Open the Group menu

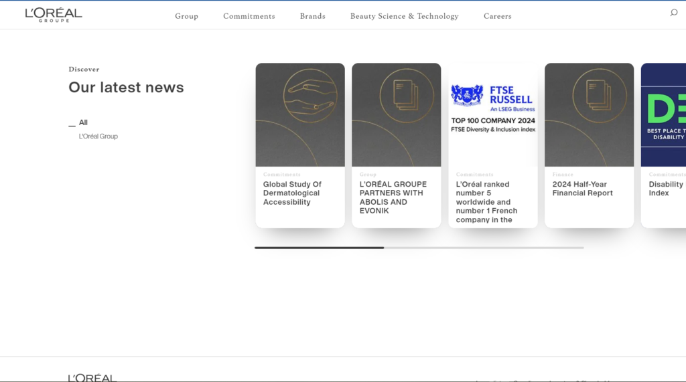[186, 16]
